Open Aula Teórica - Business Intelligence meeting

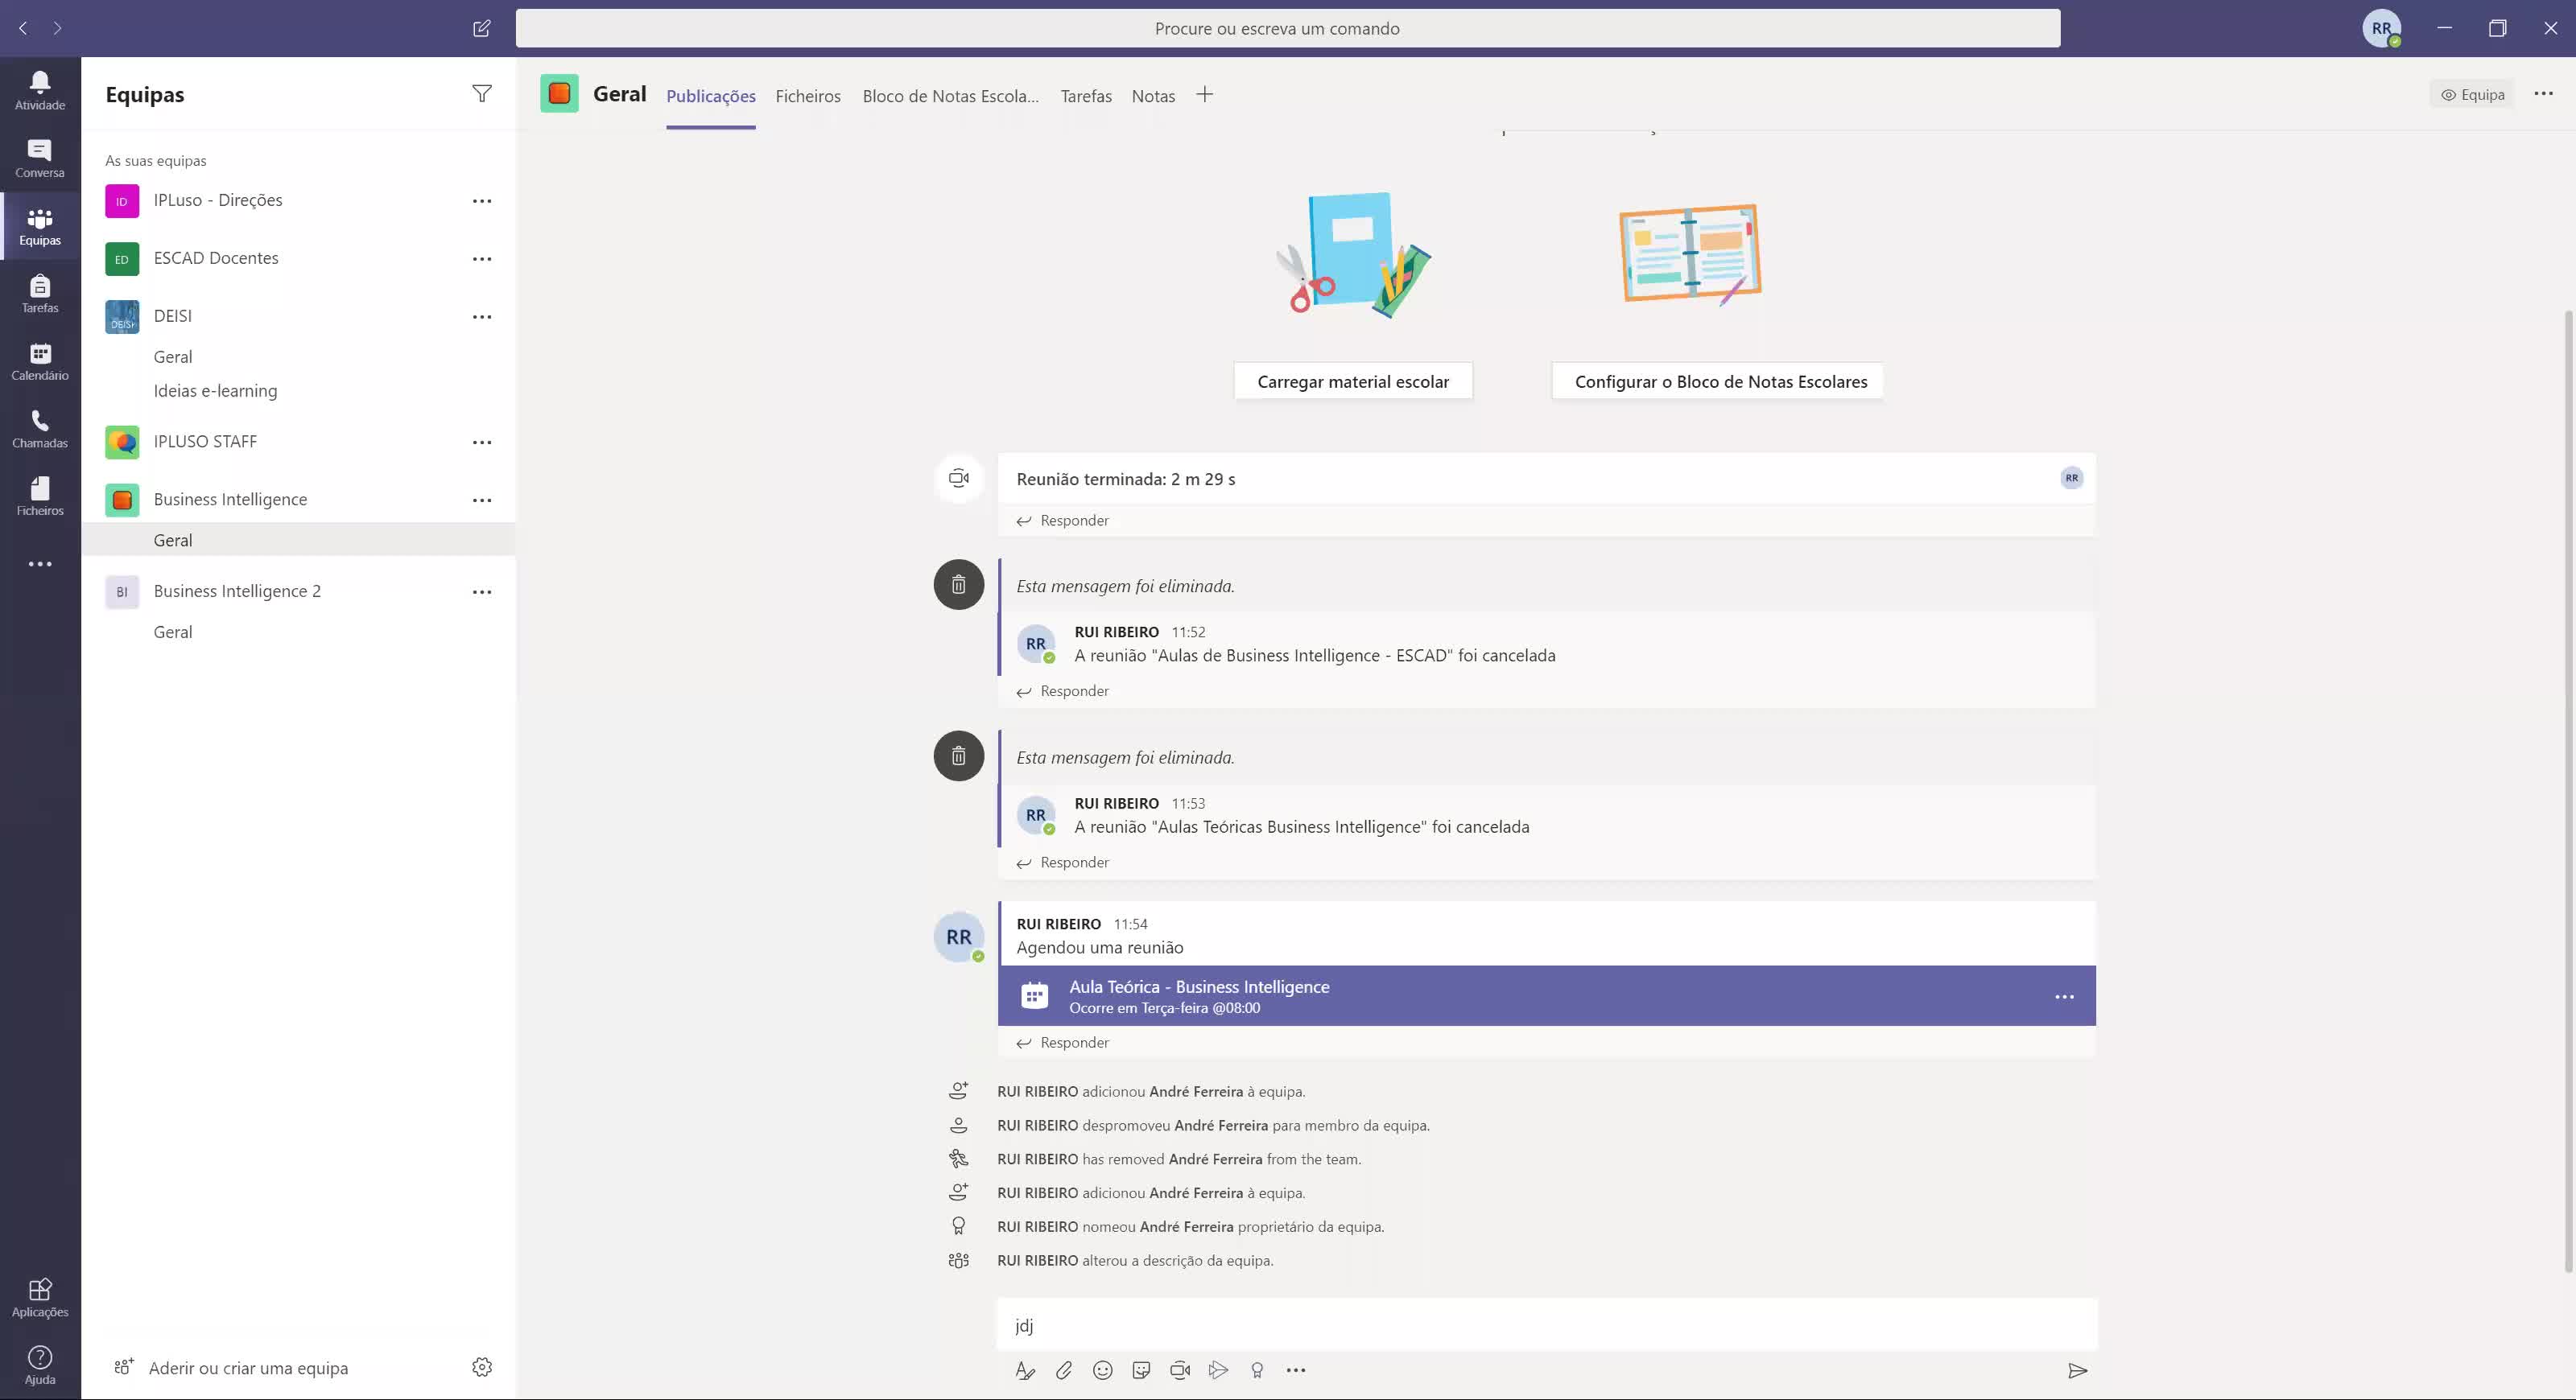click(x=1546, y=995)
